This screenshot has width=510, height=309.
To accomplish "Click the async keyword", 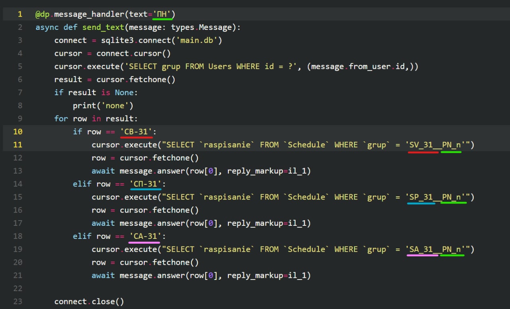I will pos(47,27).
